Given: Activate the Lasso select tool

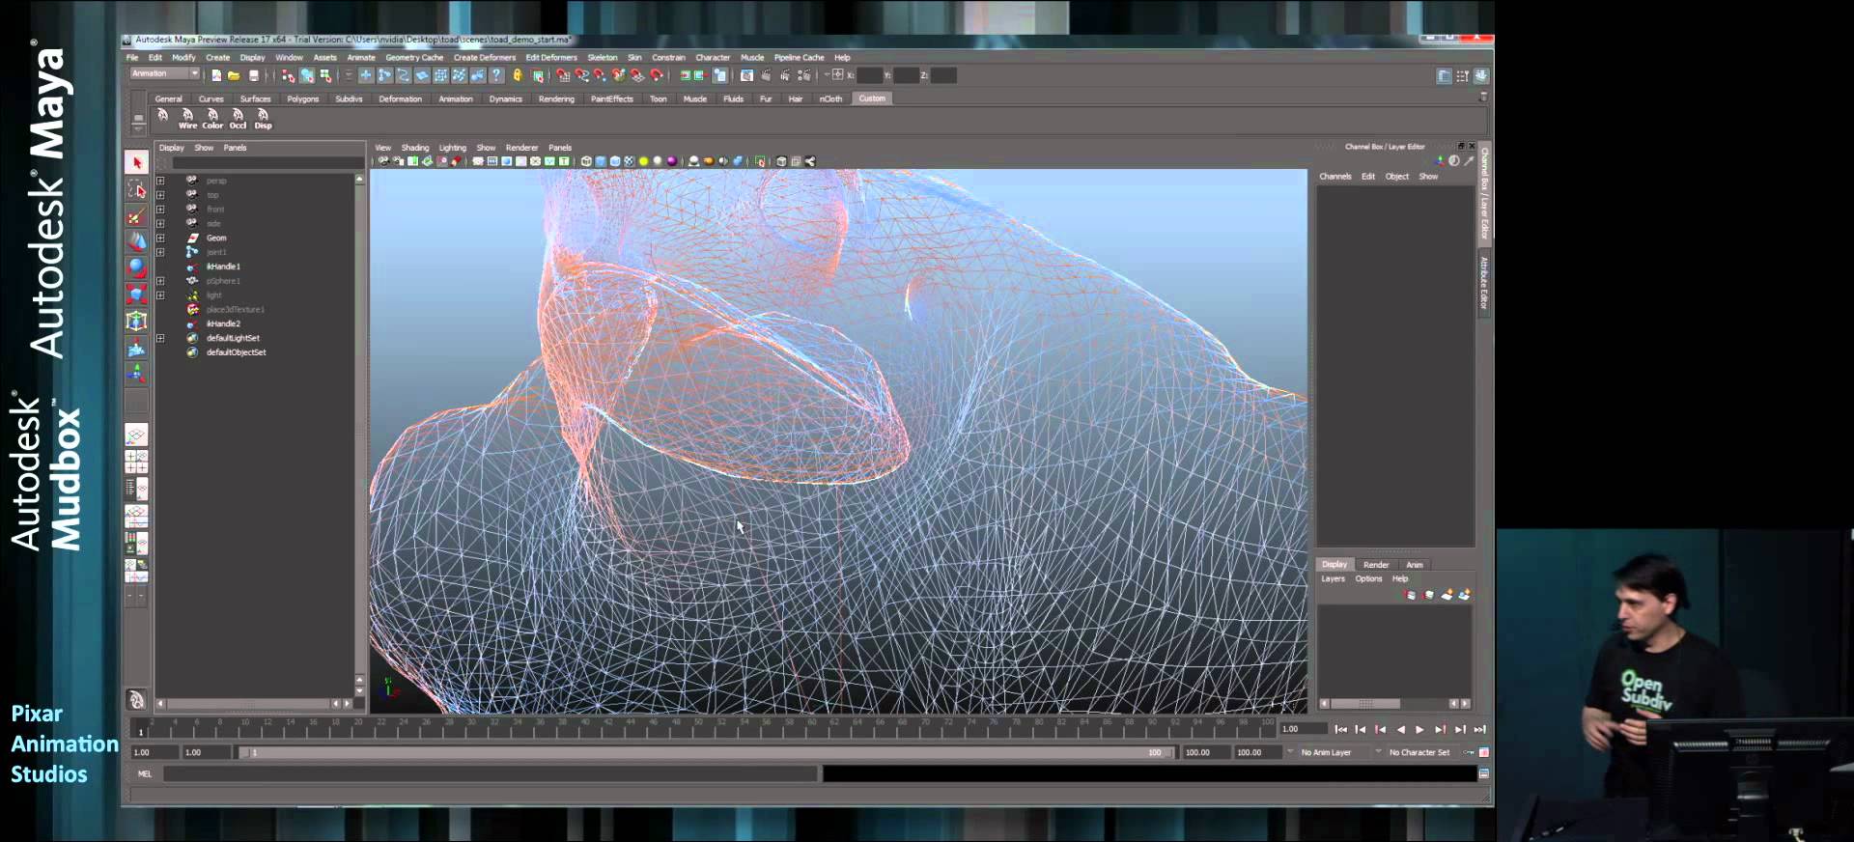Looking at the screenshot, I should click(x=136, y=189).
